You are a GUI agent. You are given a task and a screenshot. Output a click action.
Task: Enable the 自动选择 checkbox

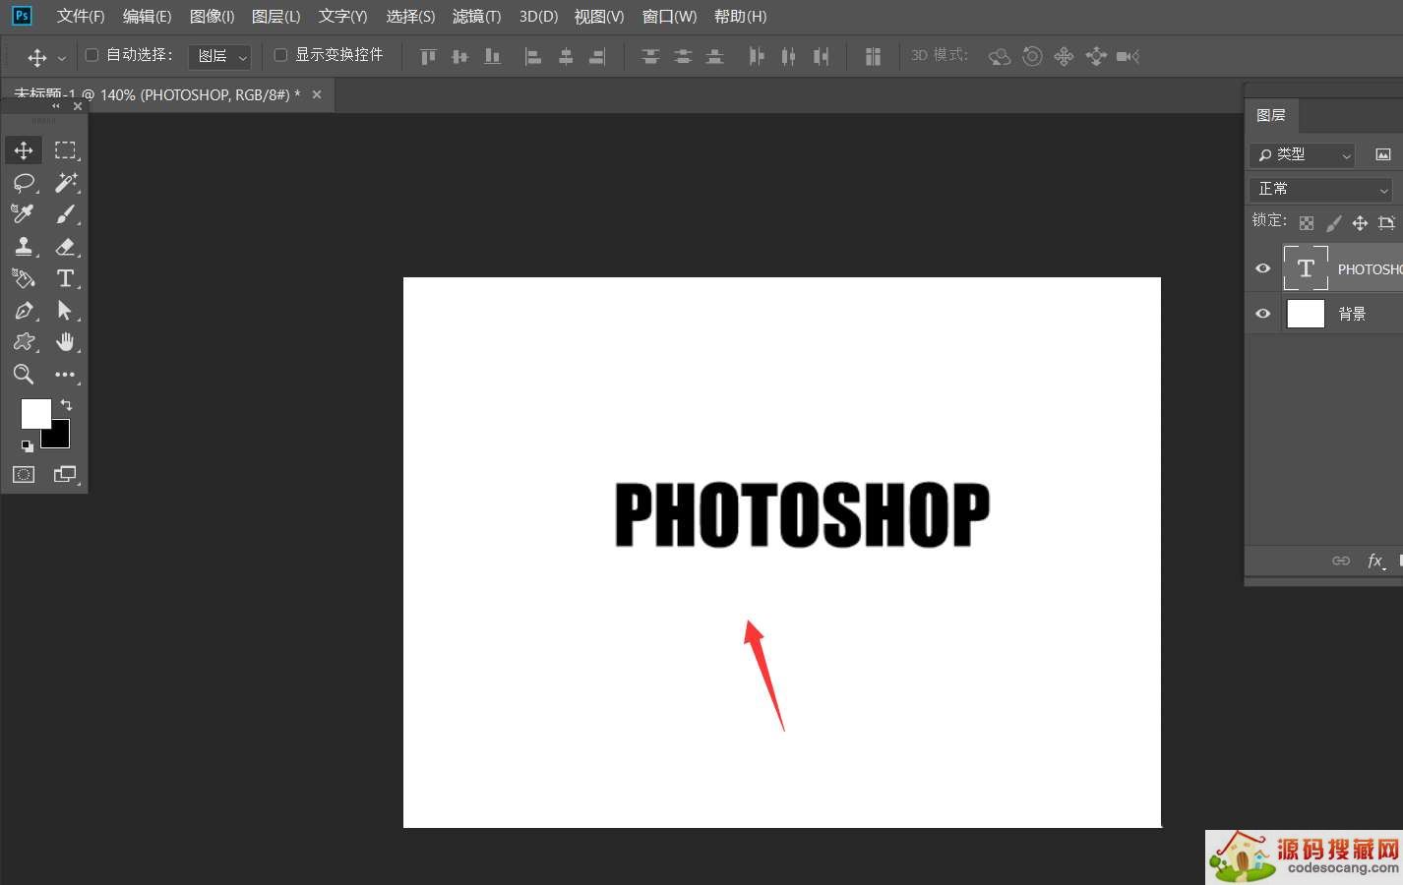[x=92, y=55]
